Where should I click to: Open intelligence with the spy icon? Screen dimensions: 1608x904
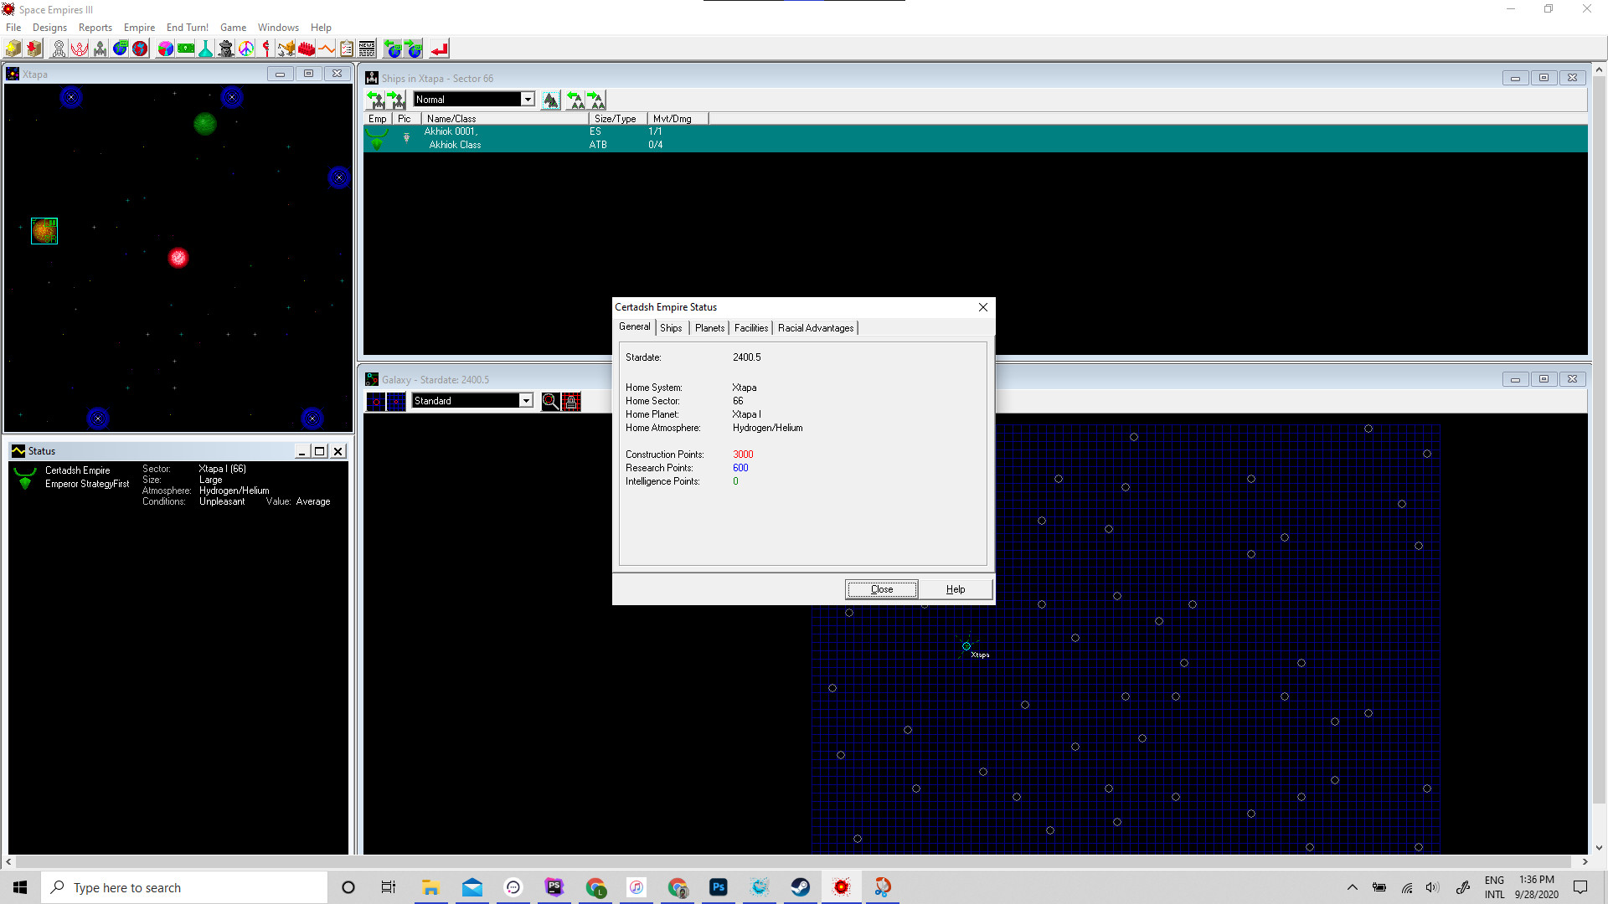(225, 48)
